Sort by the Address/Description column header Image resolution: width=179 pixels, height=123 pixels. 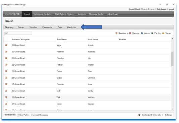point(21,39)
